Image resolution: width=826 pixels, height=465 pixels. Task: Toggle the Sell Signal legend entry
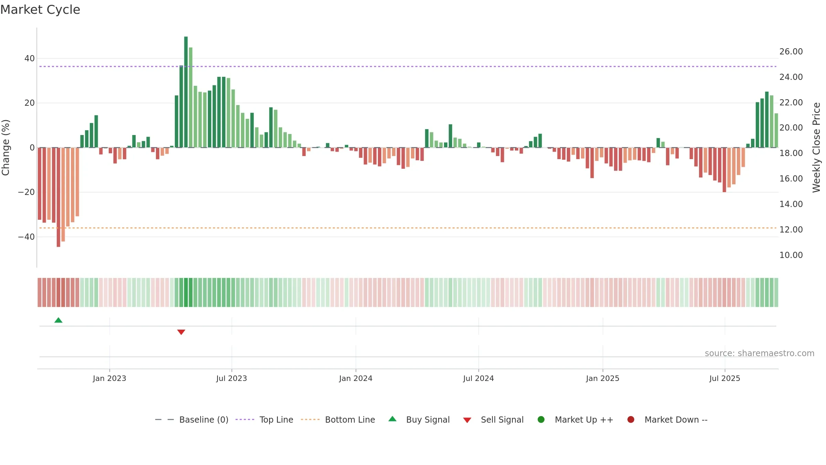(x=493, y=420)
